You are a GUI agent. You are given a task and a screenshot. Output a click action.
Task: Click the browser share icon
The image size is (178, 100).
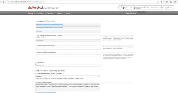(x=175, y=2)
